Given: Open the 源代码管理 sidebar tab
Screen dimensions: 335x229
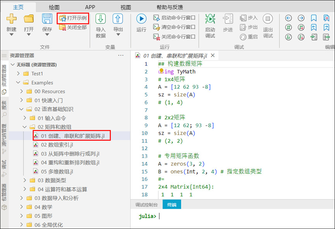Looking at the screenshot, I should pyautogui.click(x=4, y=139).
